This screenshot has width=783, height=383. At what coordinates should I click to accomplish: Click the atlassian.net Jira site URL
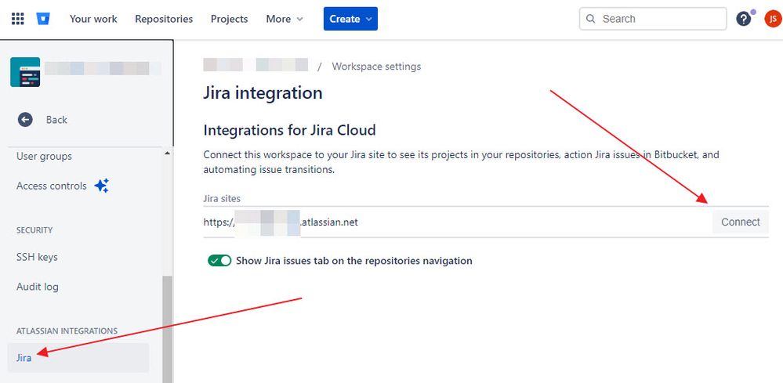281,222
